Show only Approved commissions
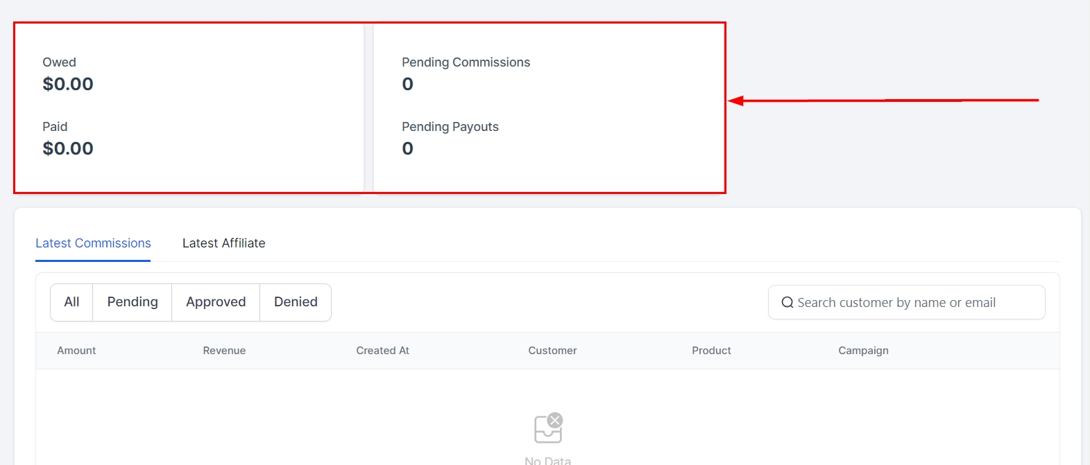This screenshot has height=465, width=1090. 216,302
